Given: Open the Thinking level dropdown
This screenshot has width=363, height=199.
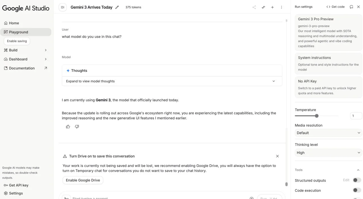Looking at the screenshot, I should click(328, 153).
